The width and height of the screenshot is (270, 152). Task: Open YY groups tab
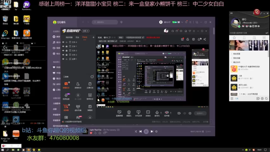click(254, 37)
